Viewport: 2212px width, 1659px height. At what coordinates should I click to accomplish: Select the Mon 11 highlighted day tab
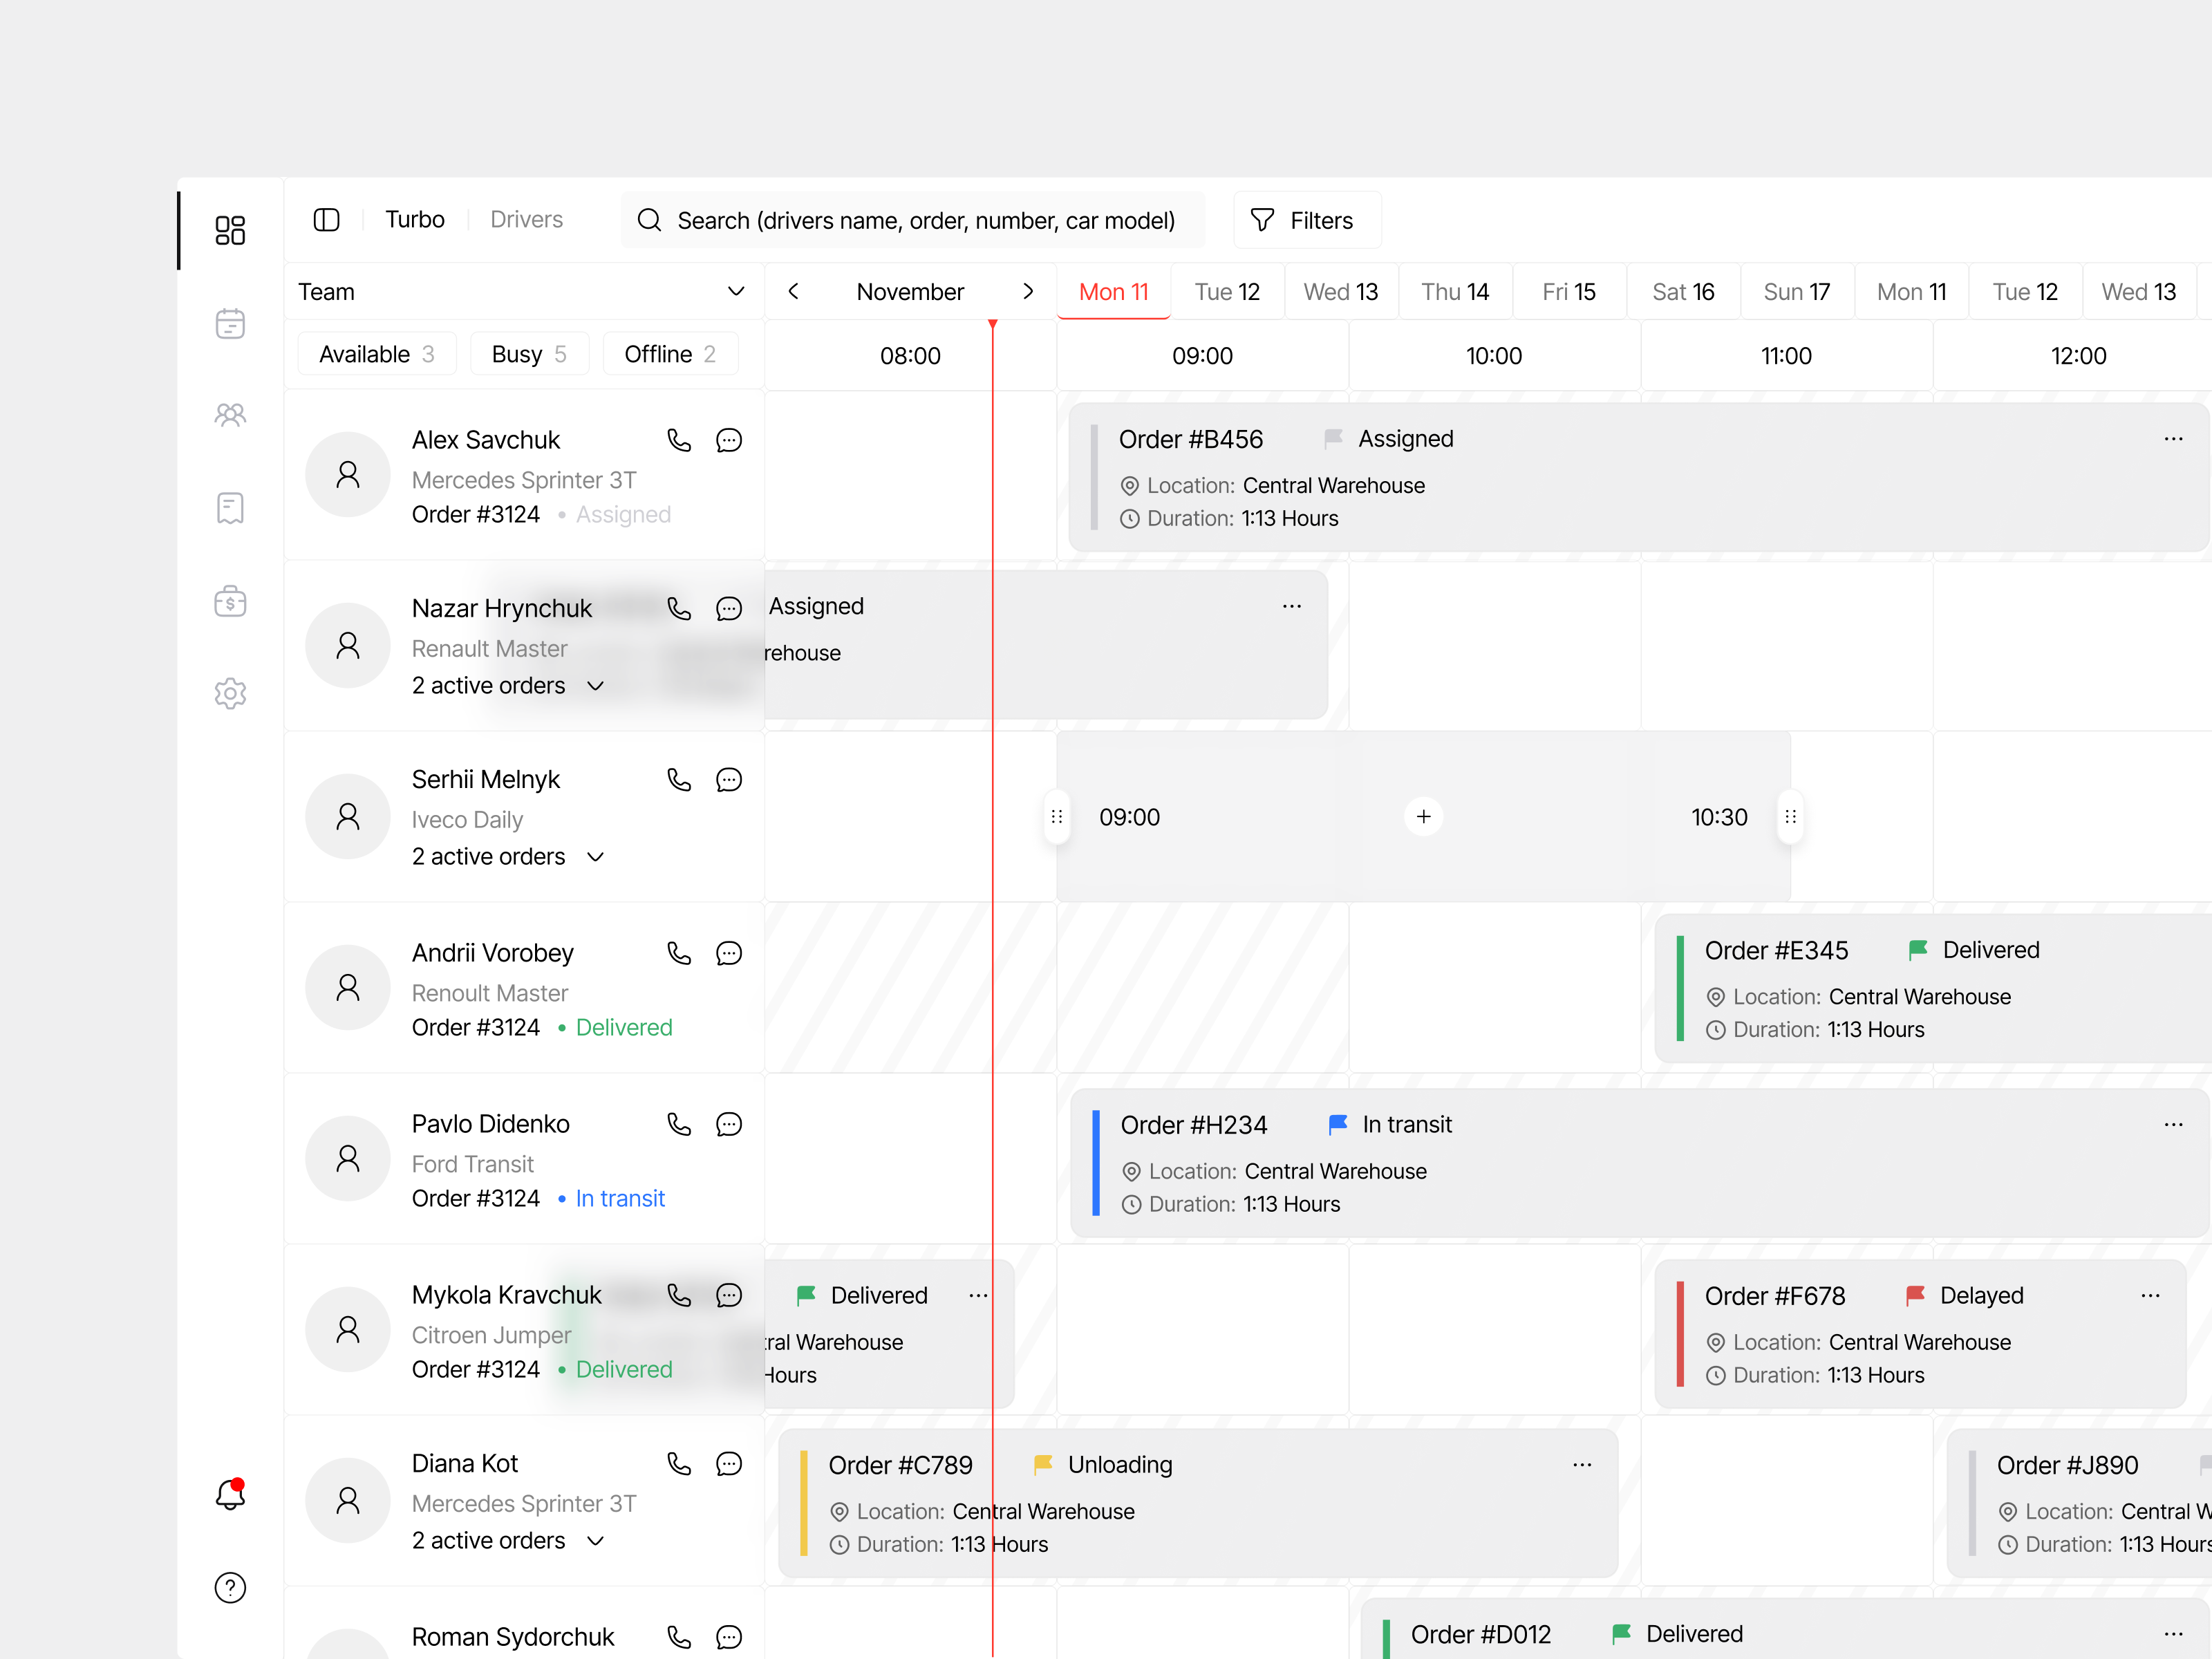[x=1114, y=292]
